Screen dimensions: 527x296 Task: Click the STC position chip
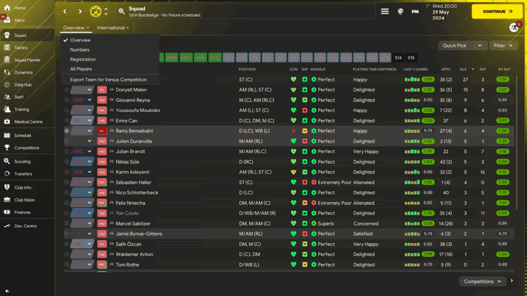click(x=215, y=58)
